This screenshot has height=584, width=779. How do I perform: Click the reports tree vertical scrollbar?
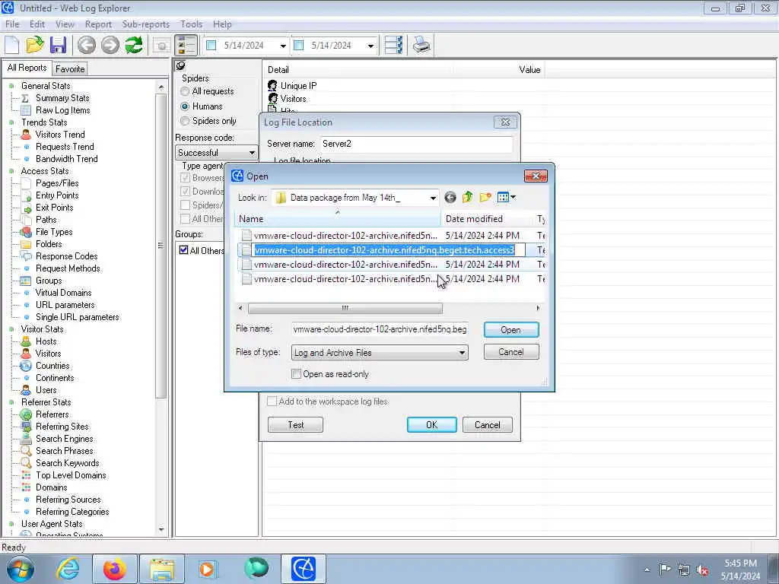click(161, 246)
